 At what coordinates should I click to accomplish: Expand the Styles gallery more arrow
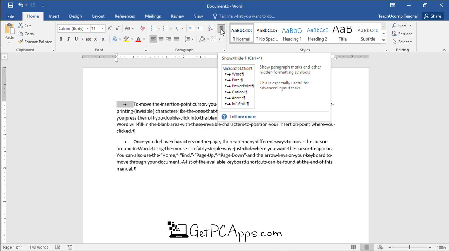click(384, 41)
